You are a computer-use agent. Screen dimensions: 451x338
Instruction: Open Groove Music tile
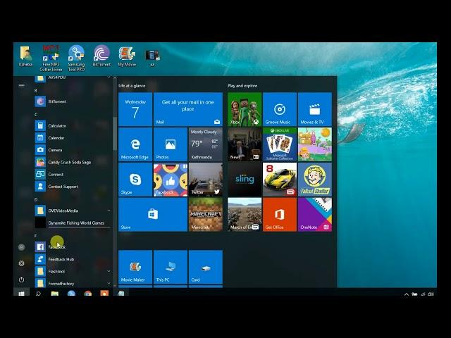click(x=280, y=109)
